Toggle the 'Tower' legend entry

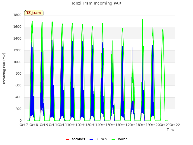[119, 139]
